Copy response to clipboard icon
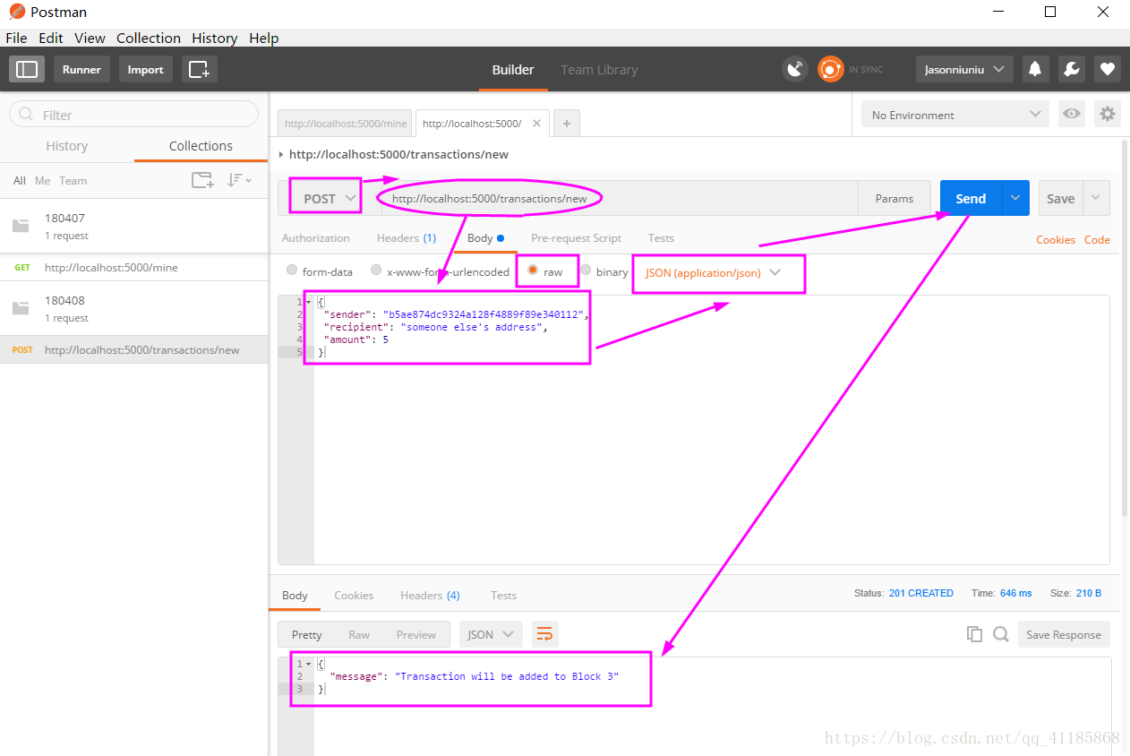Image resolution: width=1130 pixels, height=756 pixels. point(974,634)
